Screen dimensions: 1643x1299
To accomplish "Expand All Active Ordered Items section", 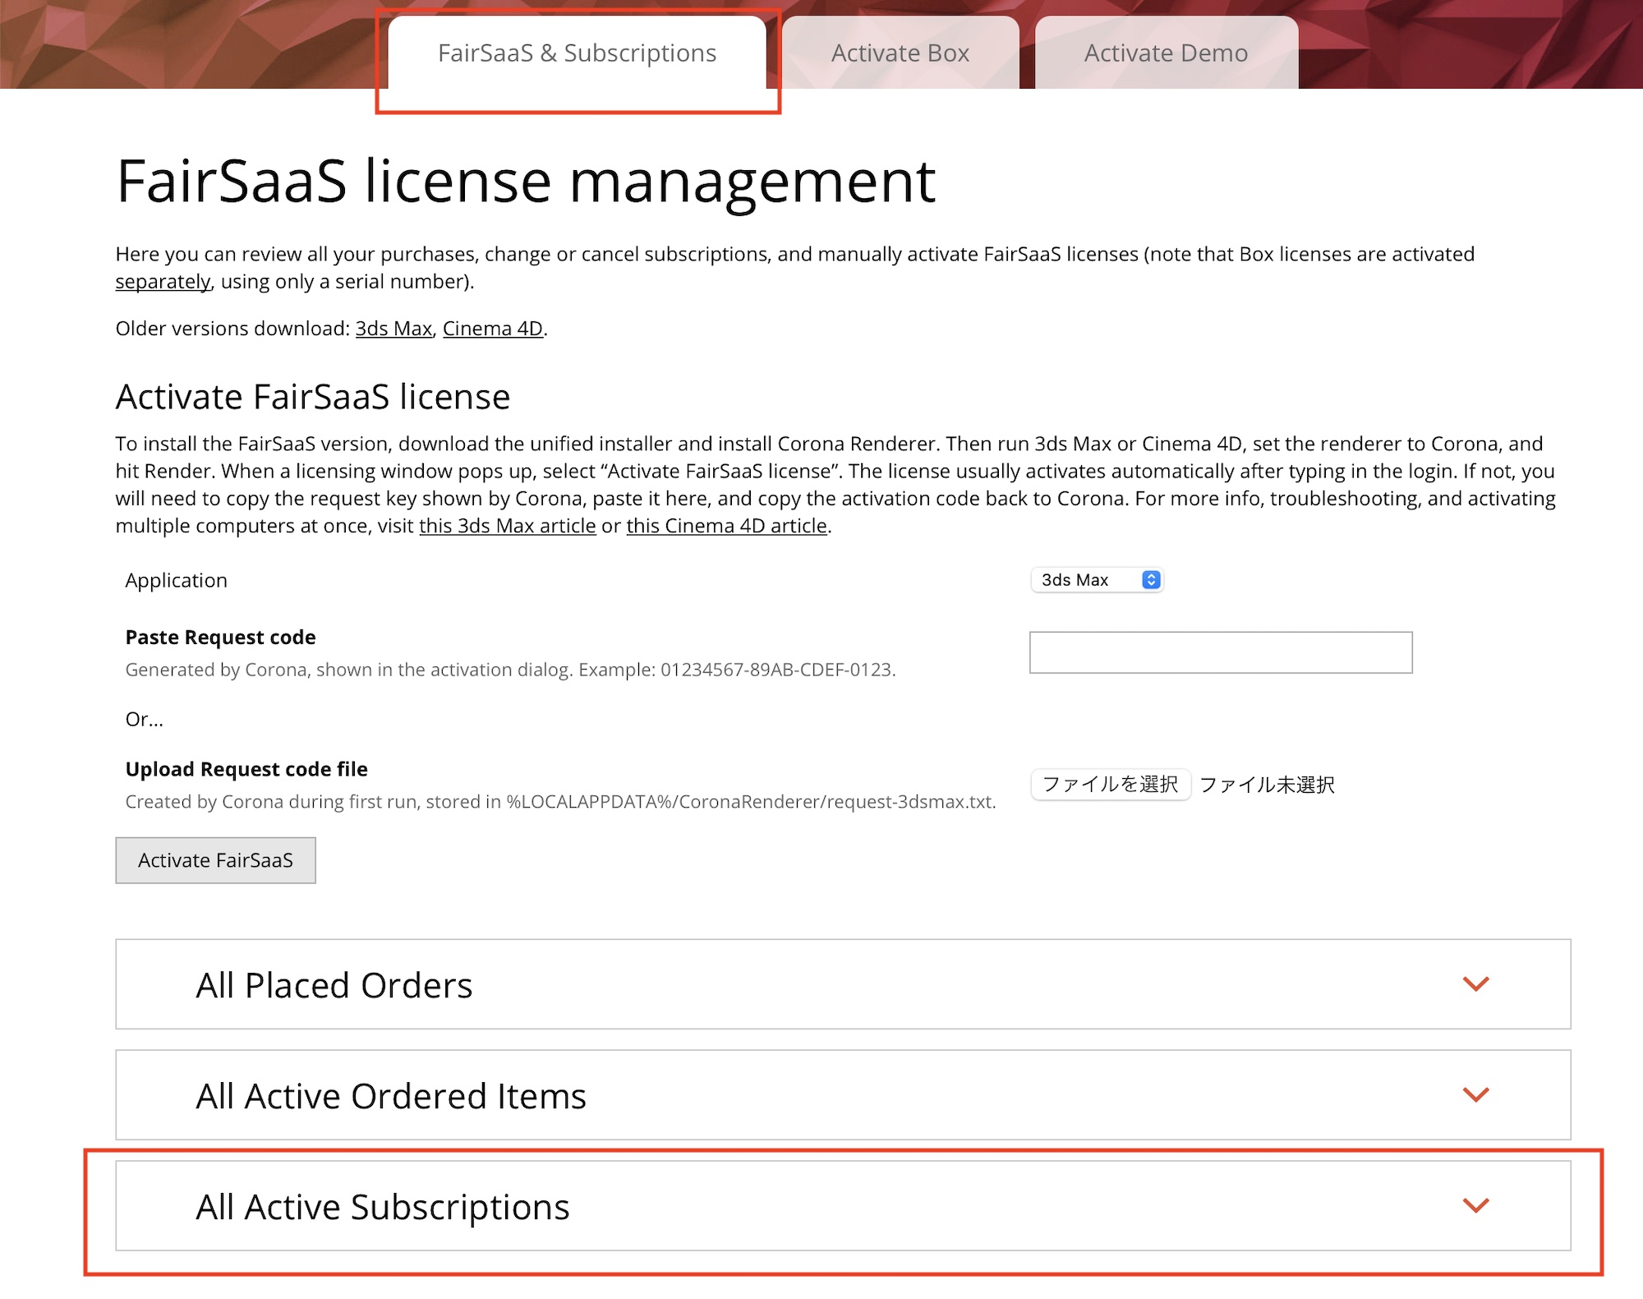I will 391,1096.
